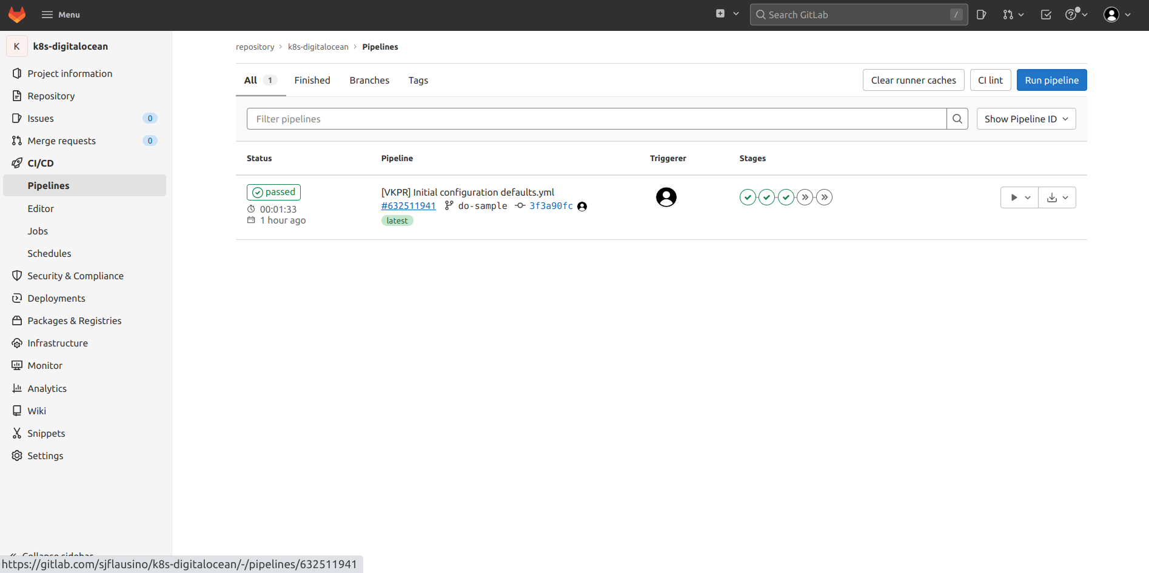Open the download artifacts dropdown
Image resolution: width=1149 pixels, height=573 pixels.
coord(1057,197)
